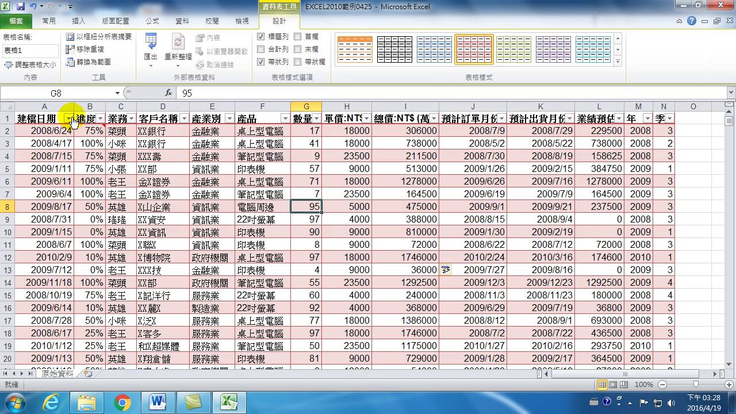Click zoom in plus button
736x414 pixels.
(x=729, y=384)
